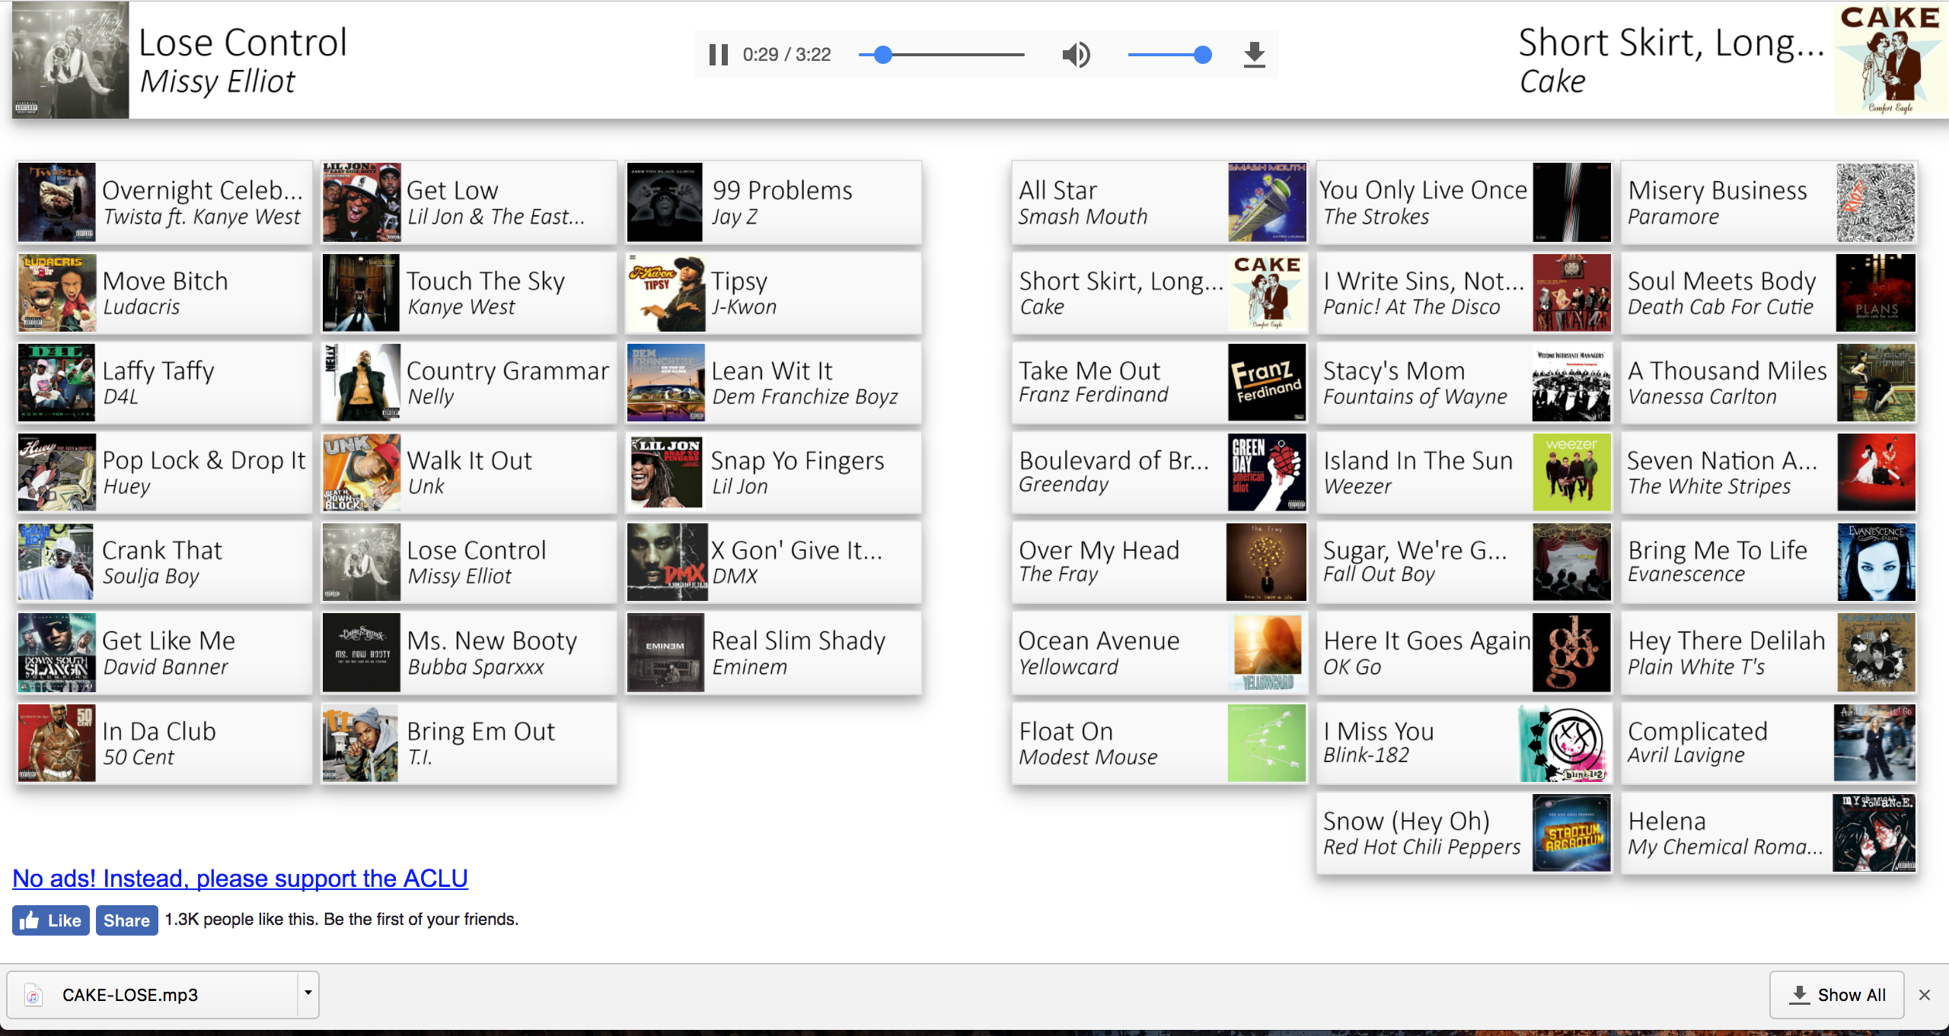Click Show All downloads button
Screen dimensions: 1949x1036
tap(1836, 995)
